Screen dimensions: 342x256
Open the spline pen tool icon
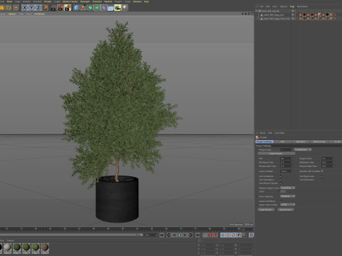coord(83,8)
